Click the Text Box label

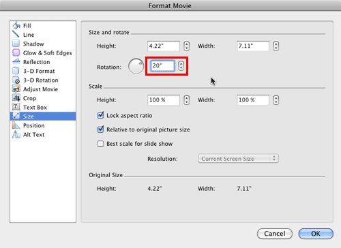coord(35,108)
